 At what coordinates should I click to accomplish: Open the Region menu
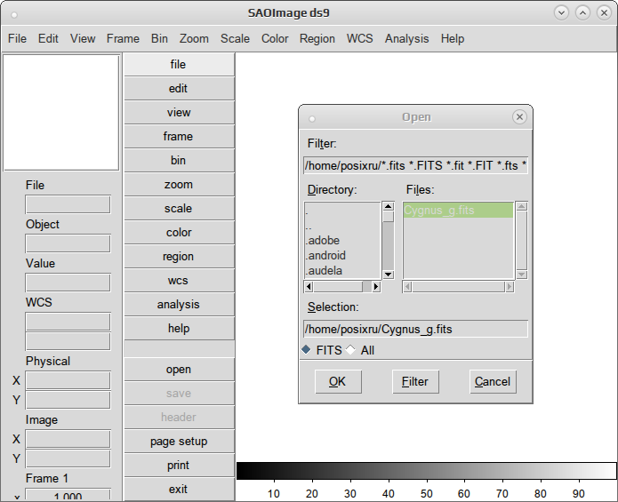[317, 38]
